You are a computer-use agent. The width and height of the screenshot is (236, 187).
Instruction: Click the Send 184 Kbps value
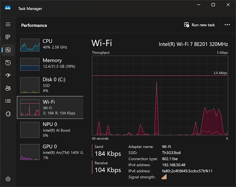click(x=108, y=154)
